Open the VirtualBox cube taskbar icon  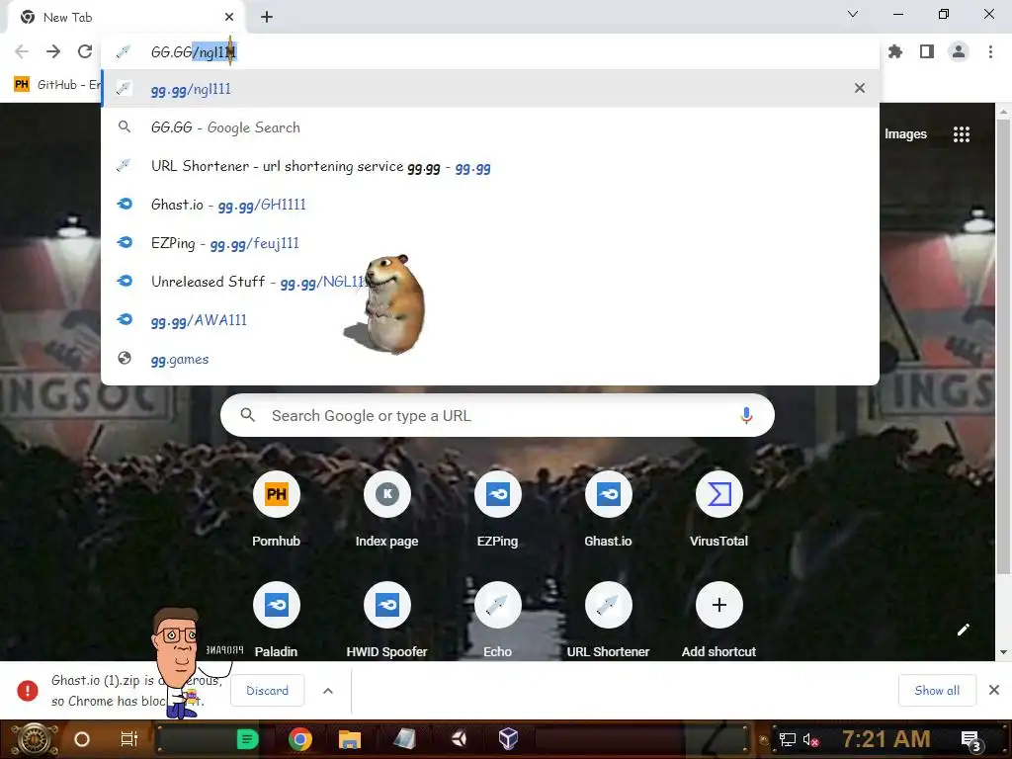tap(509, 738)
